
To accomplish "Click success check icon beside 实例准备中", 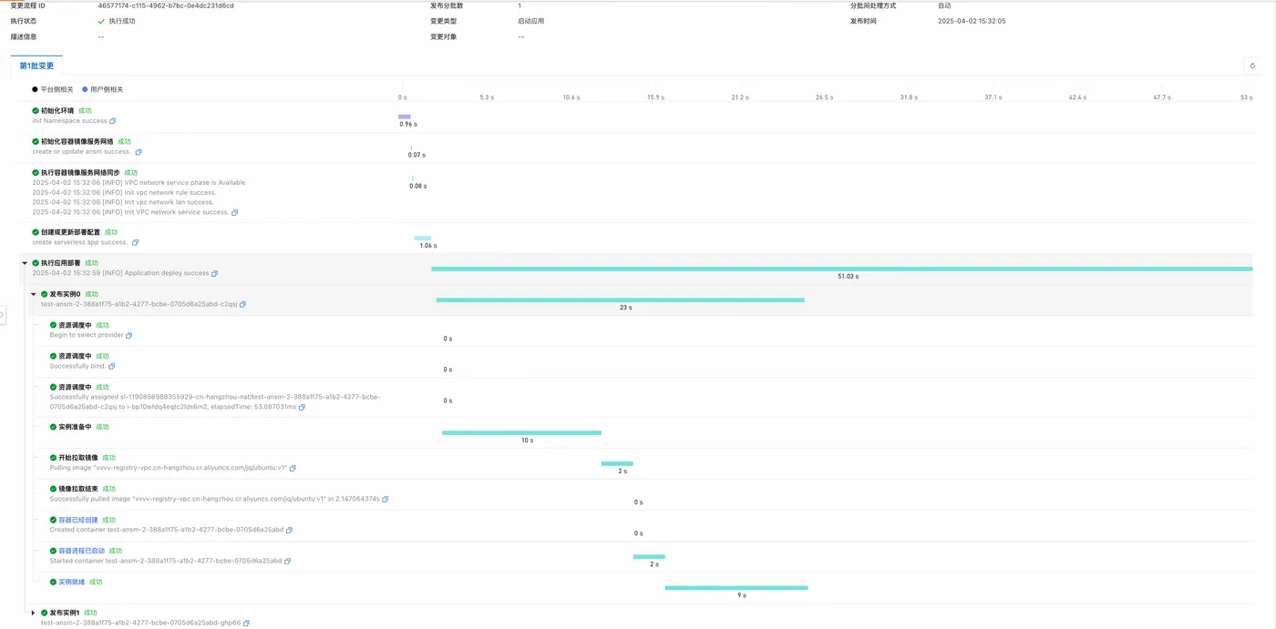I will (x=53, y=427).
